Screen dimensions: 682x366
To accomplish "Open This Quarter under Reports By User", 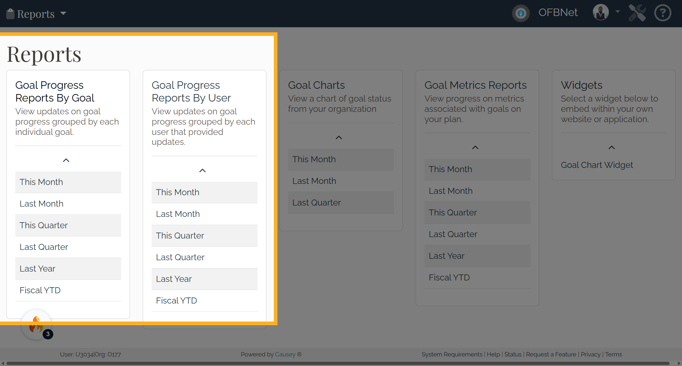I will pyautogui.click(x=205, y=236).
